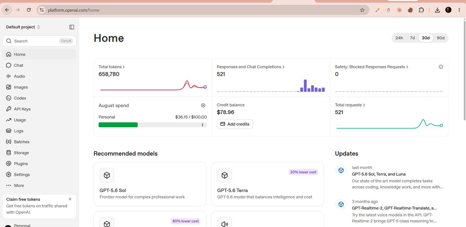Select the 7d time range

(412, 38)
